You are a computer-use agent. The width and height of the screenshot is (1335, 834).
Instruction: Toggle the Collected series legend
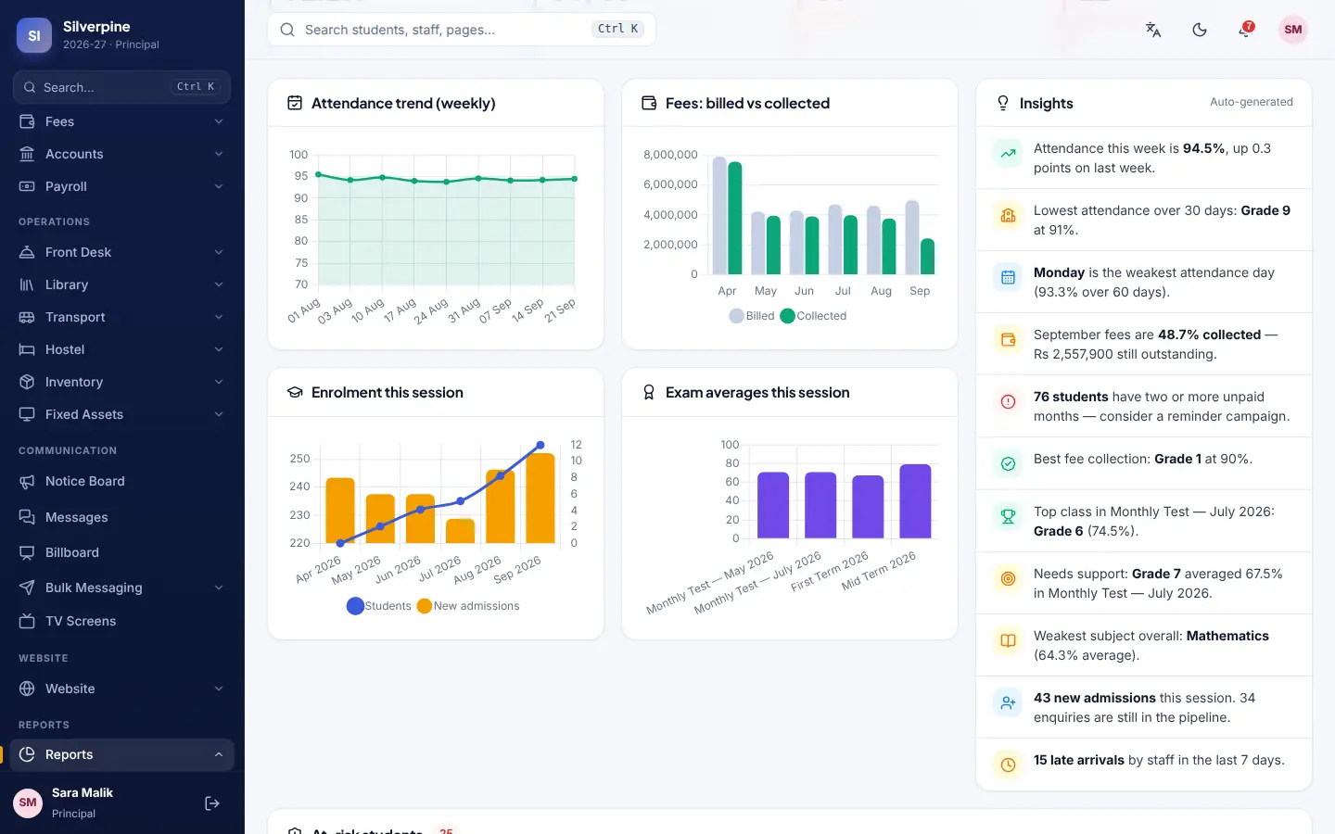point(814,316)
